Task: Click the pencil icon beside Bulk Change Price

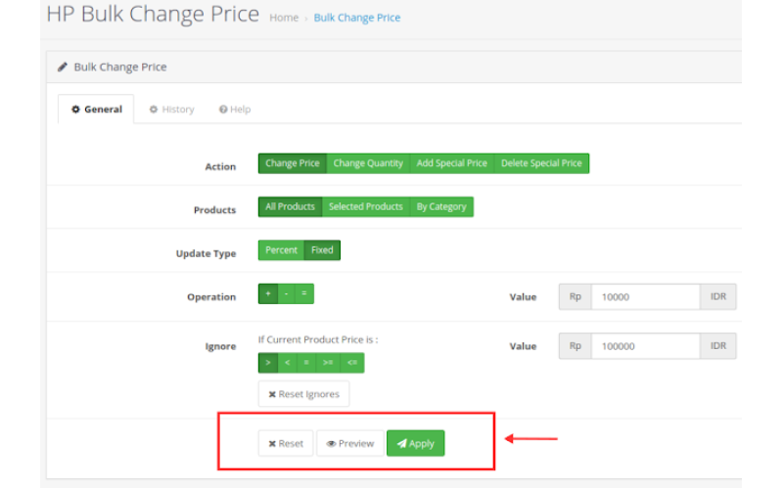Action: 63,67
